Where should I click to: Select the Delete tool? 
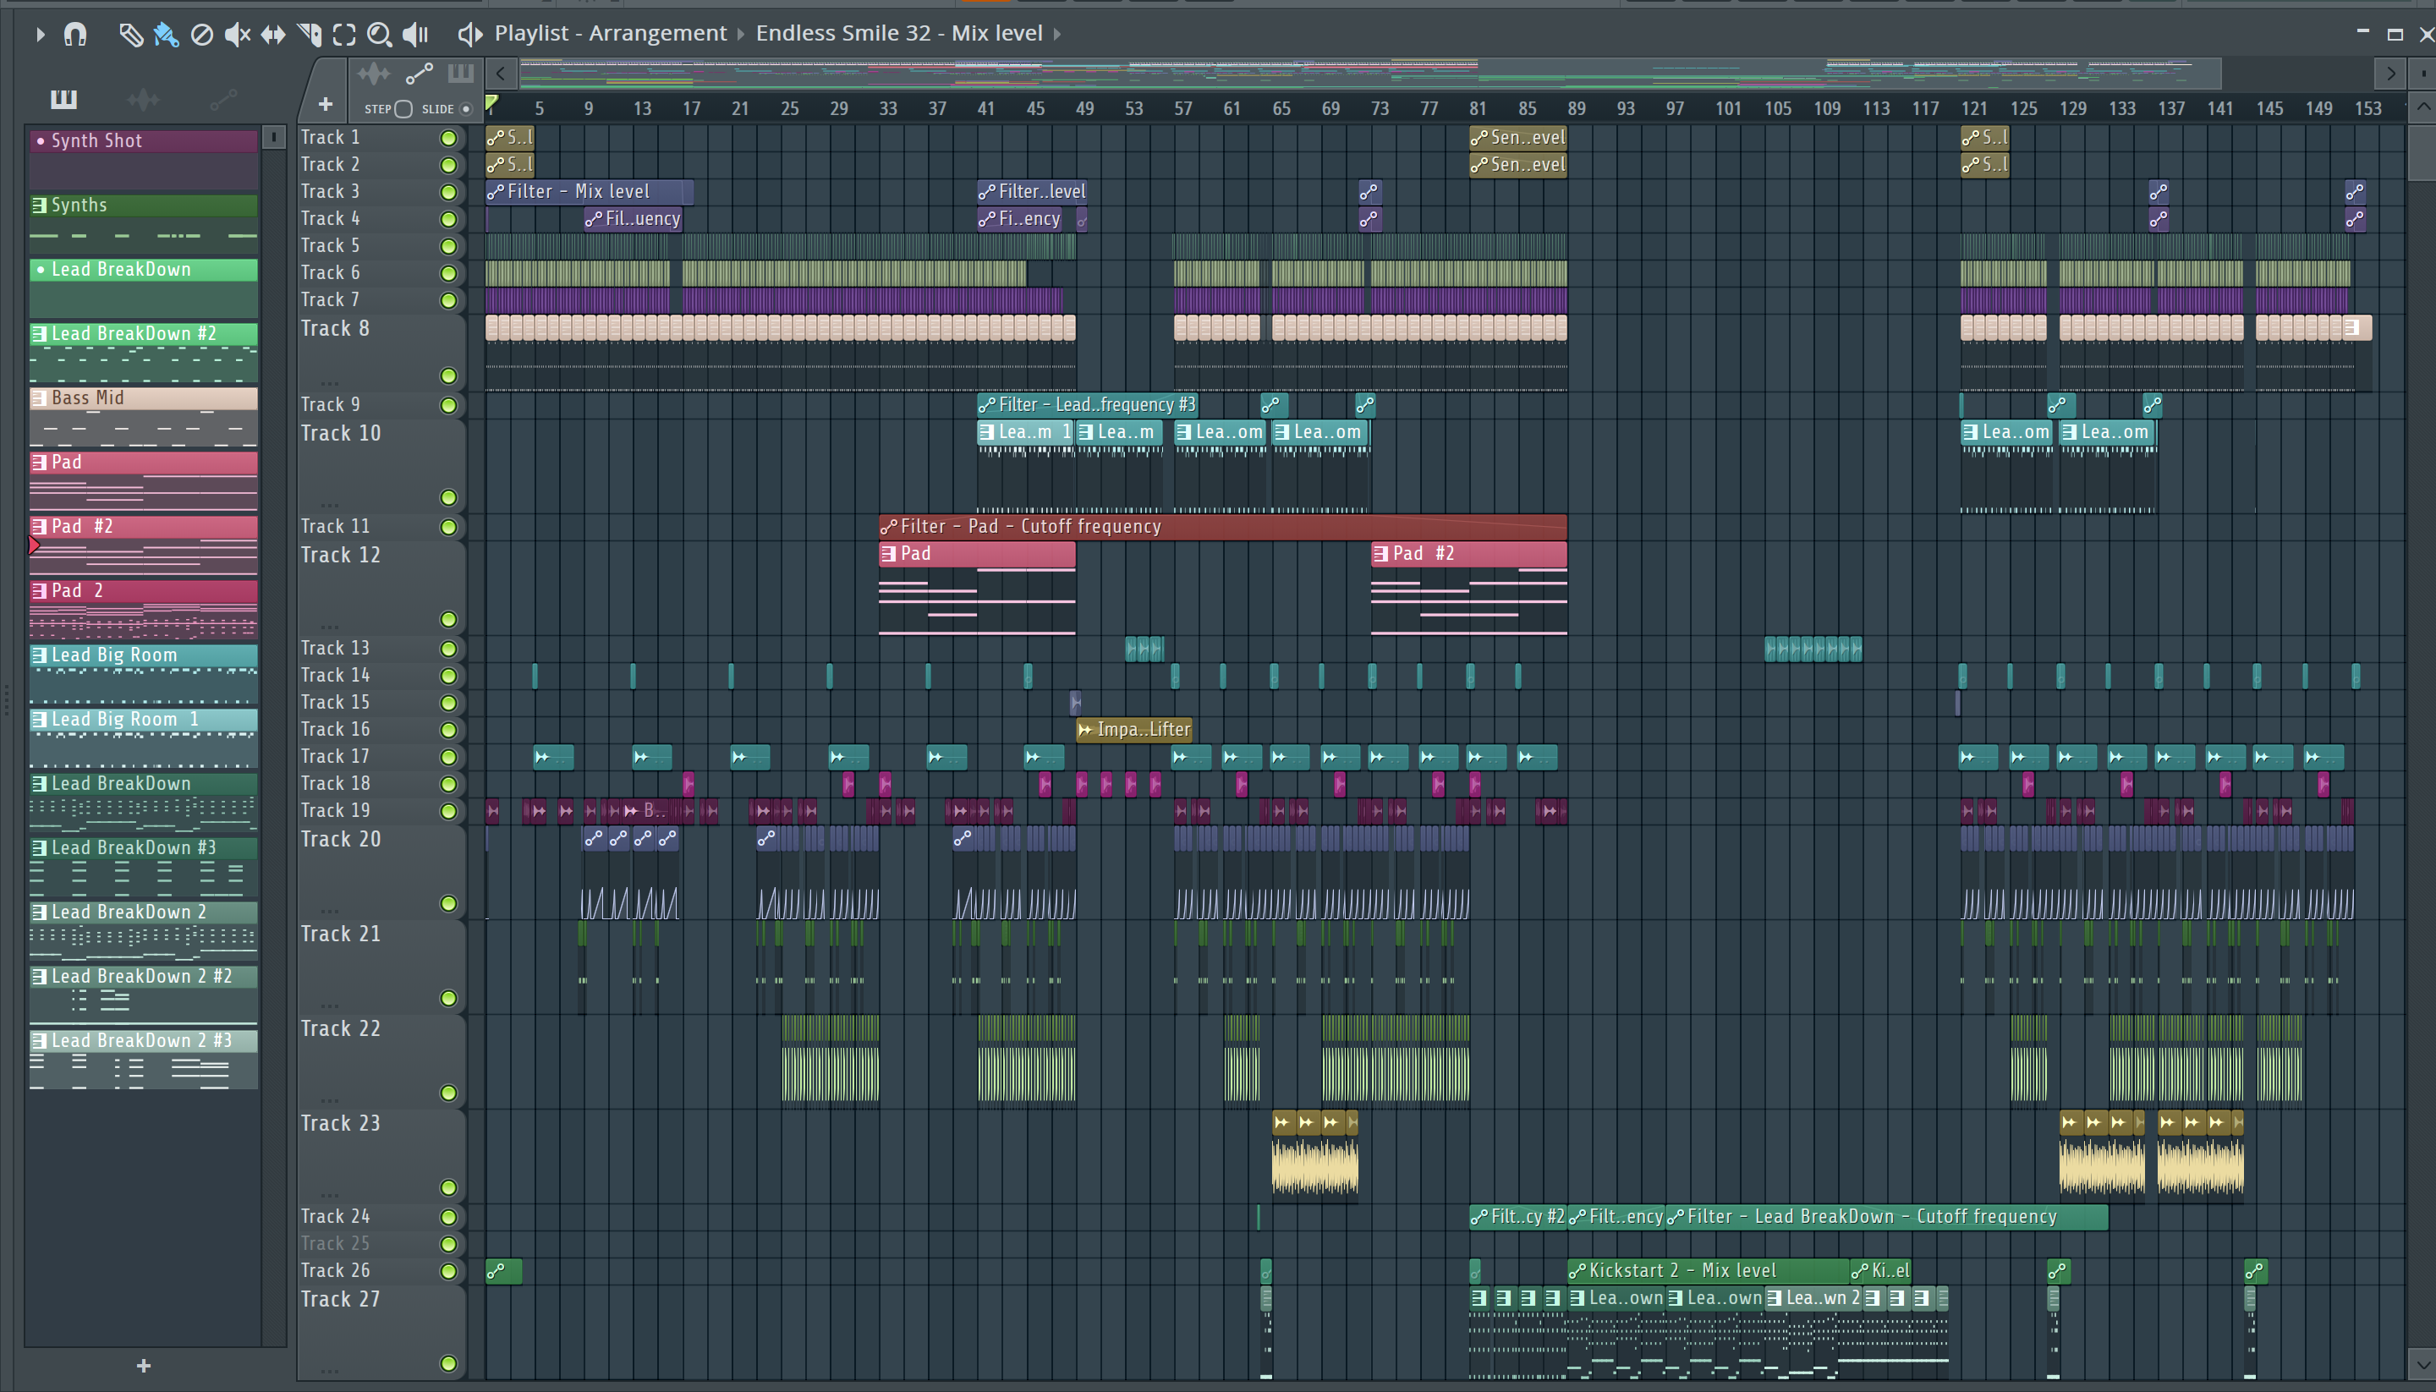click(x=201, y=35)
